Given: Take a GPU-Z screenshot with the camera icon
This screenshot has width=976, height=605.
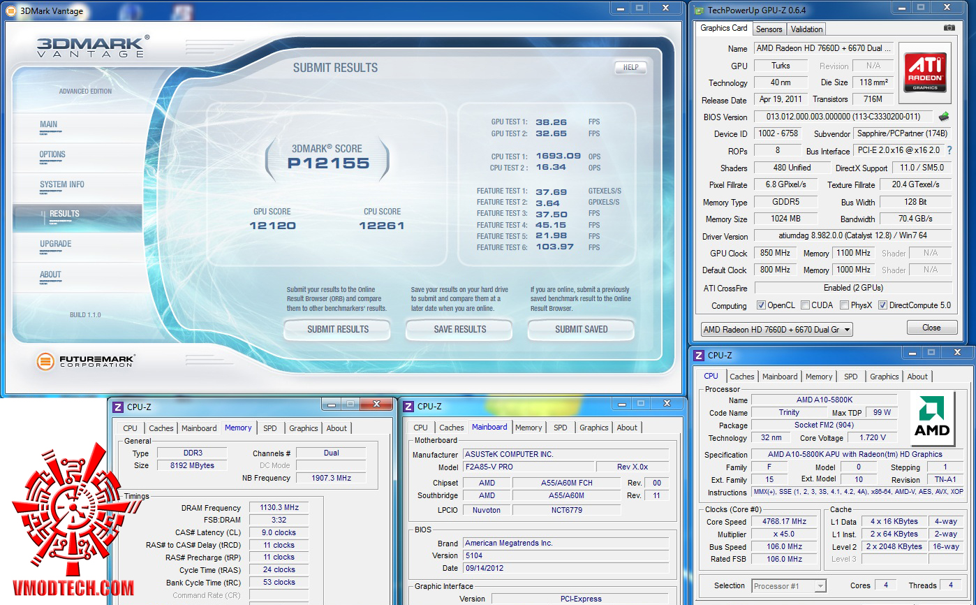Looking at the screenshot, I should pyautogui.click(x=949, y=28).
